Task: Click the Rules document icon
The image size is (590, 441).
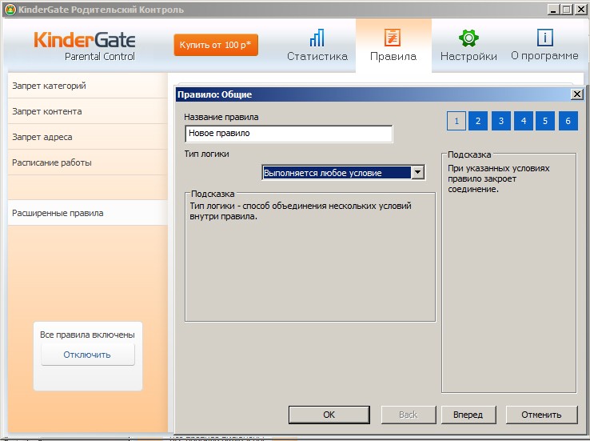Action: coord(393,38)
